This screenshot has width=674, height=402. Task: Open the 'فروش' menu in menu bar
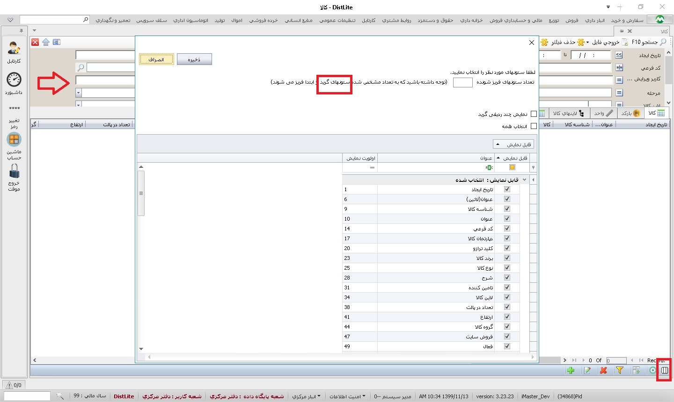[x=571, y=21]
